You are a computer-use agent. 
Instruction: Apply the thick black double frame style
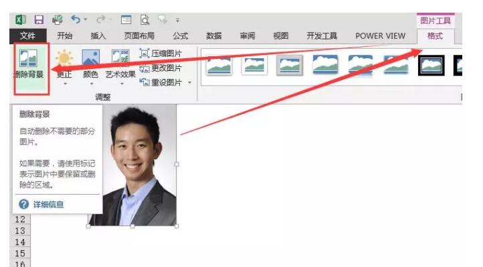pyautogui.click(x=431, y=66)
